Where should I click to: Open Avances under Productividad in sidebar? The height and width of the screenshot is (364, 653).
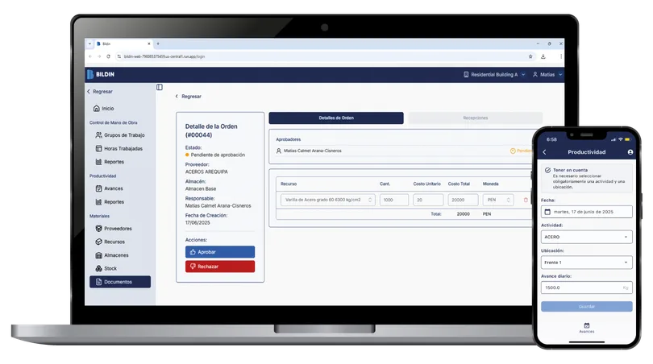click(x=109, y=188)
